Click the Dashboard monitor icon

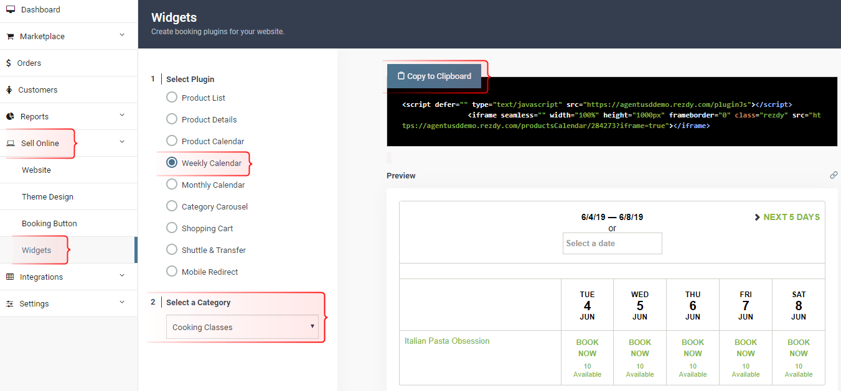pyautogui.click(x=11, y=9)
